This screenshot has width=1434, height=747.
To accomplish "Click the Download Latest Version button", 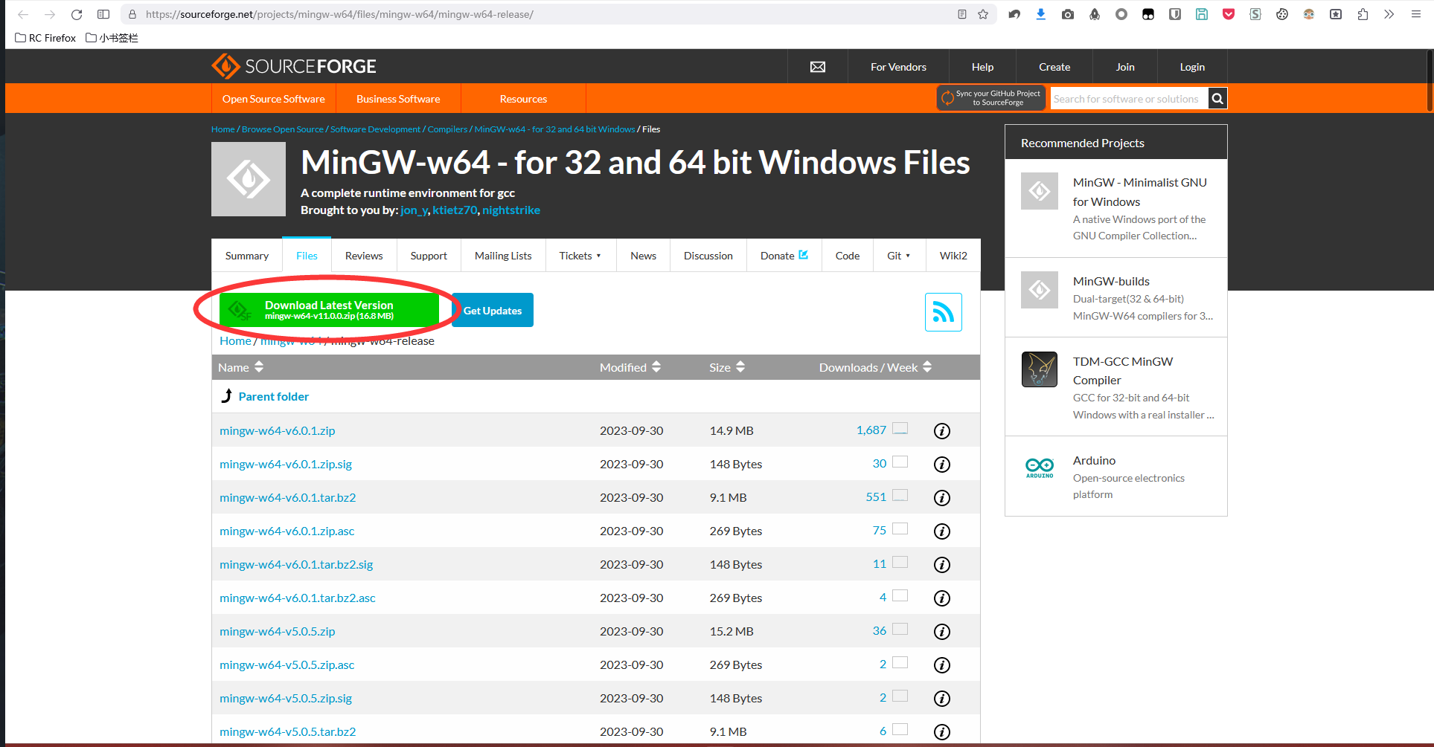I will pyautogui.click(x=330, y=310).
